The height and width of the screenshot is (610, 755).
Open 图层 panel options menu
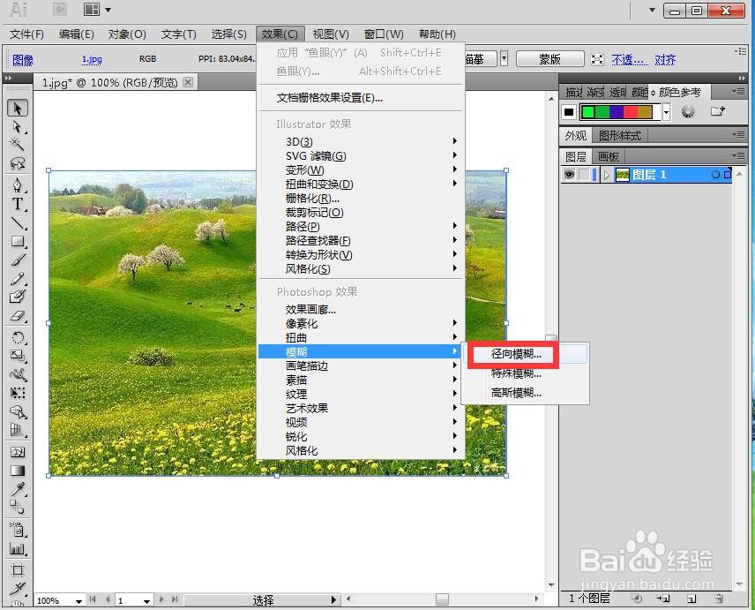coord(737,156)
